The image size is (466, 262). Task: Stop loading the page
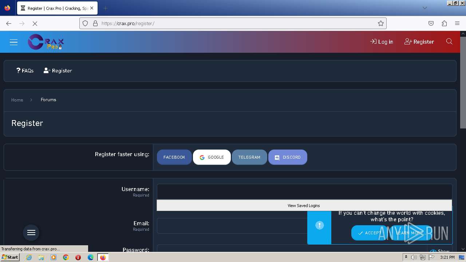pos(35,23)
